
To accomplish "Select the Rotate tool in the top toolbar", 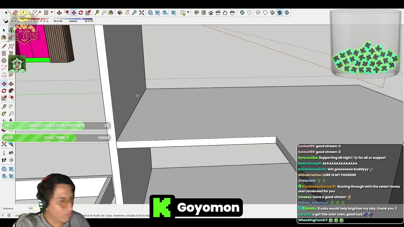I will 81,13.
